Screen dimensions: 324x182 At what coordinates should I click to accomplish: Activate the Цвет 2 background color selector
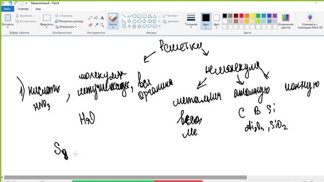tap(216, 21)
